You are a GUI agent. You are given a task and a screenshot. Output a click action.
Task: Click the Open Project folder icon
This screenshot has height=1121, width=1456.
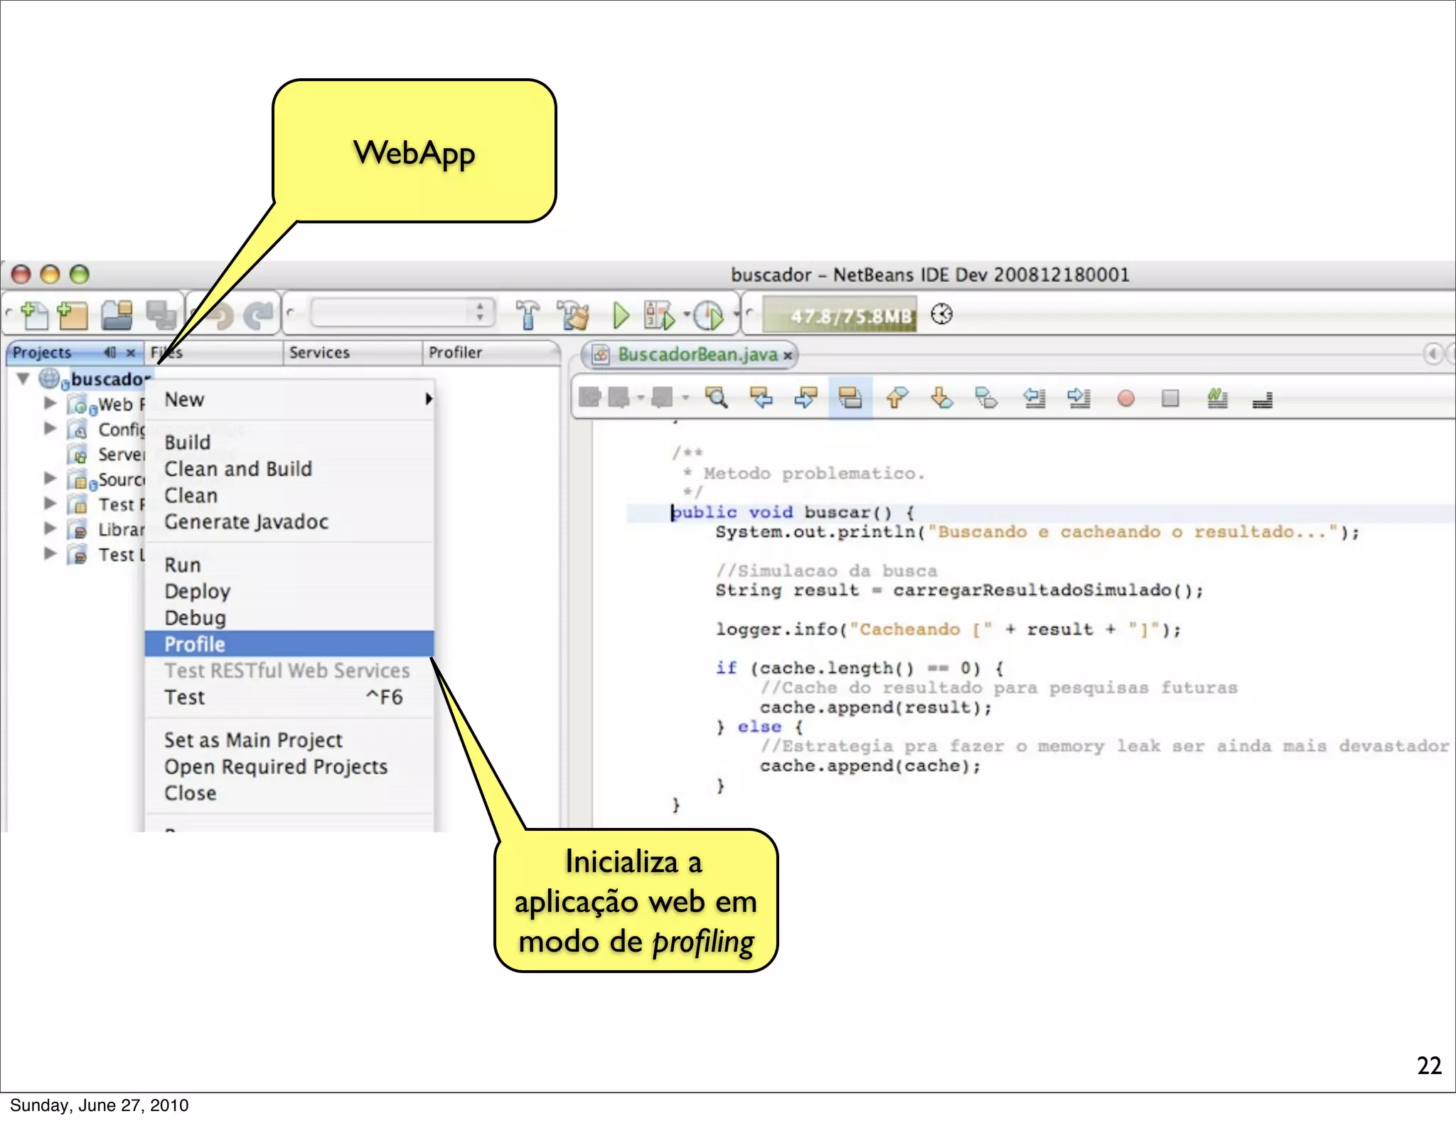pos(117,315)
